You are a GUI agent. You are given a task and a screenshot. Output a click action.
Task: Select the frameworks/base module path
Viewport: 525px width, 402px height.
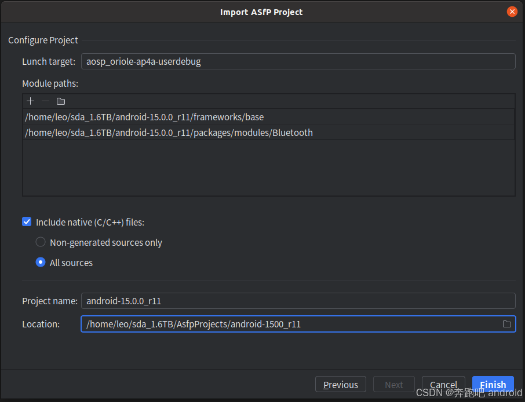click(x=145, y=117)
